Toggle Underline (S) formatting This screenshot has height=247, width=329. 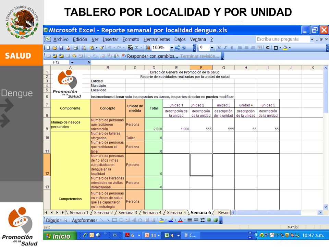pos(232,48)
